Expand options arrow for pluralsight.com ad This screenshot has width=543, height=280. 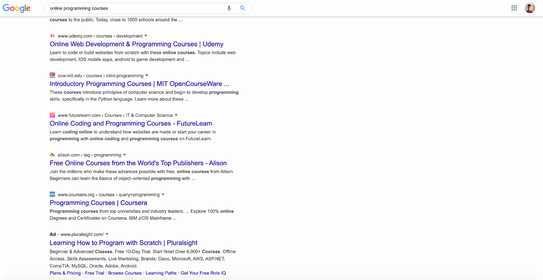[x=107, y=234]
